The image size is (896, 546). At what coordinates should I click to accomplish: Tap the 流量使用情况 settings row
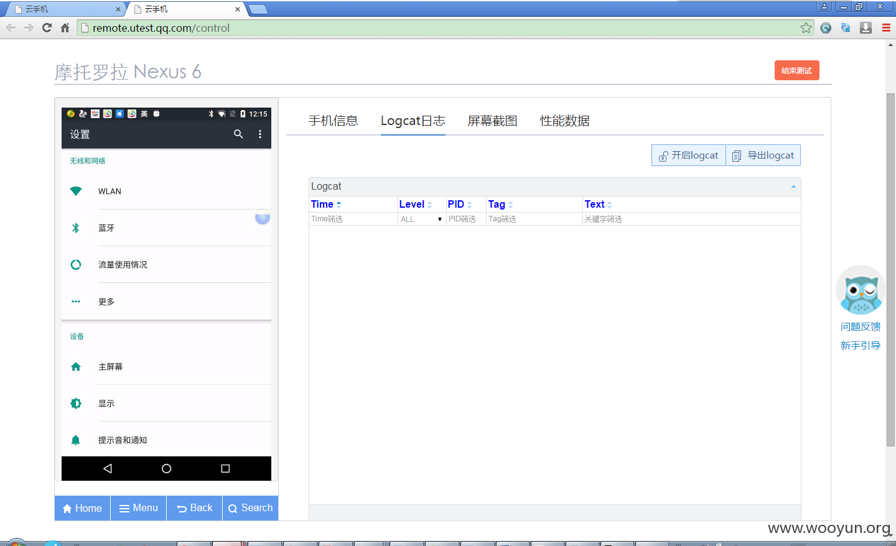click(166, 264)
